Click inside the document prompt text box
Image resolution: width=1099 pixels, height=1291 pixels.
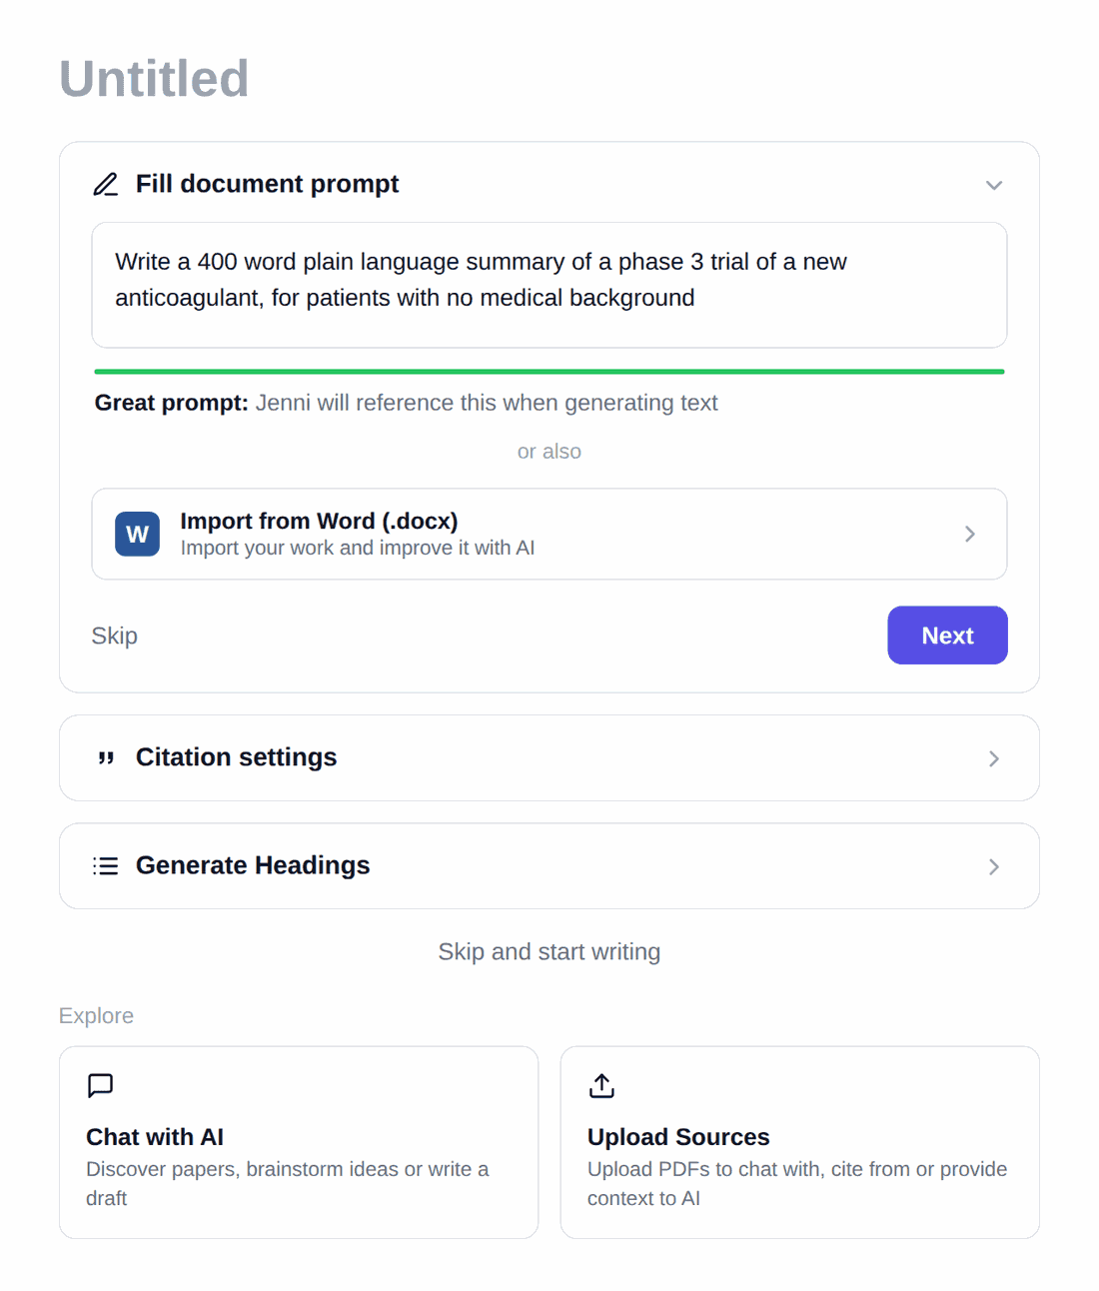[x=549, y=285]
